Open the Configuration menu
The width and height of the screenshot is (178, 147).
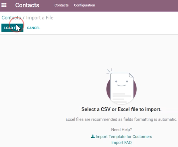[x=84, y=5]
